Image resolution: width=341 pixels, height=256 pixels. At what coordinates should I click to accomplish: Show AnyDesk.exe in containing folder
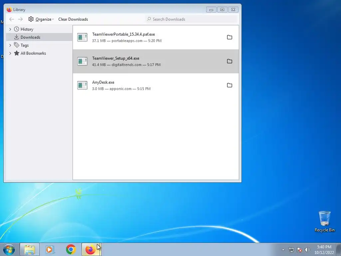coord(229,85)
